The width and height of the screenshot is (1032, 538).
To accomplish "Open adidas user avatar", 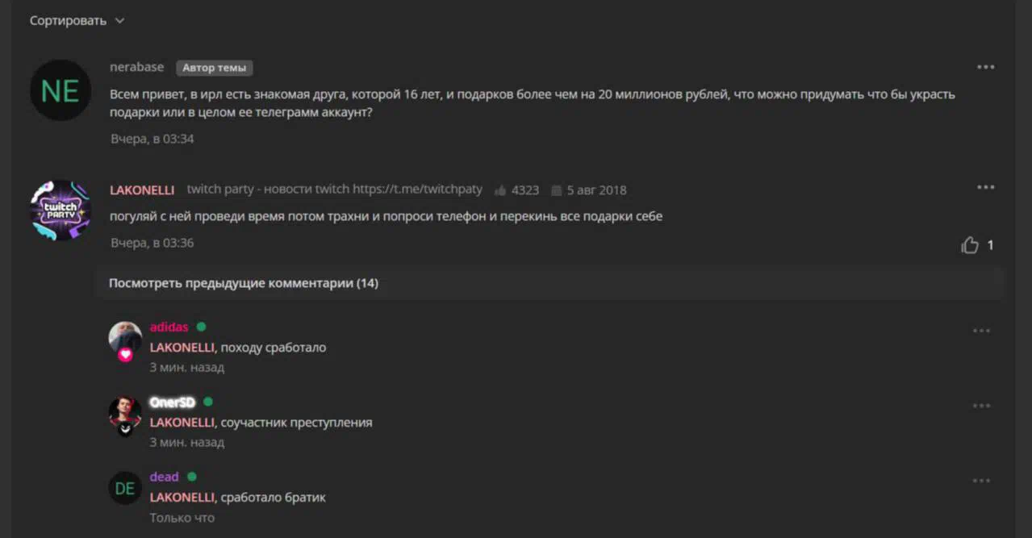I will [125, 339].
